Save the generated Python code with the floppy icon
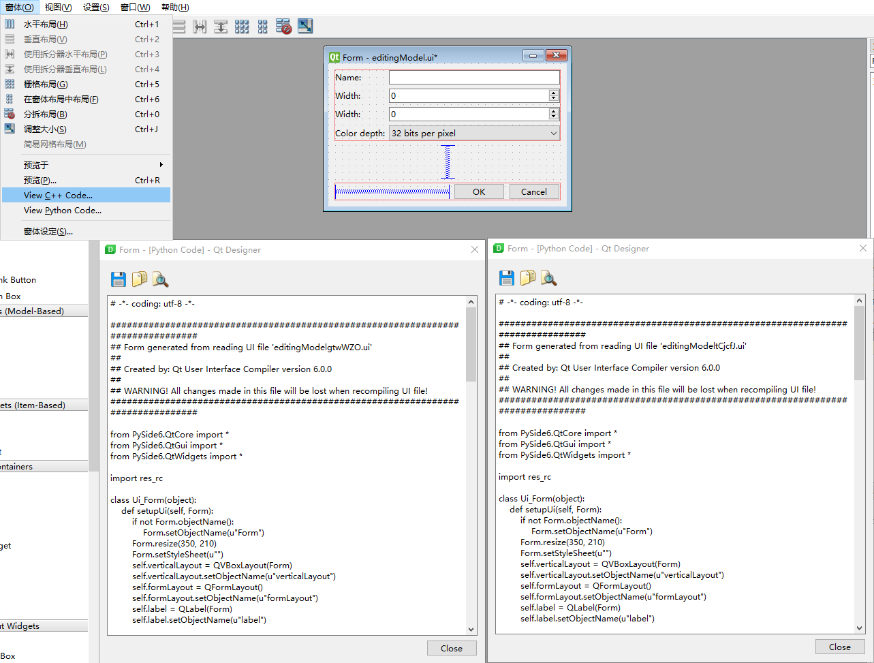This screenshot has width=874, height=663. tap(118, 279)
